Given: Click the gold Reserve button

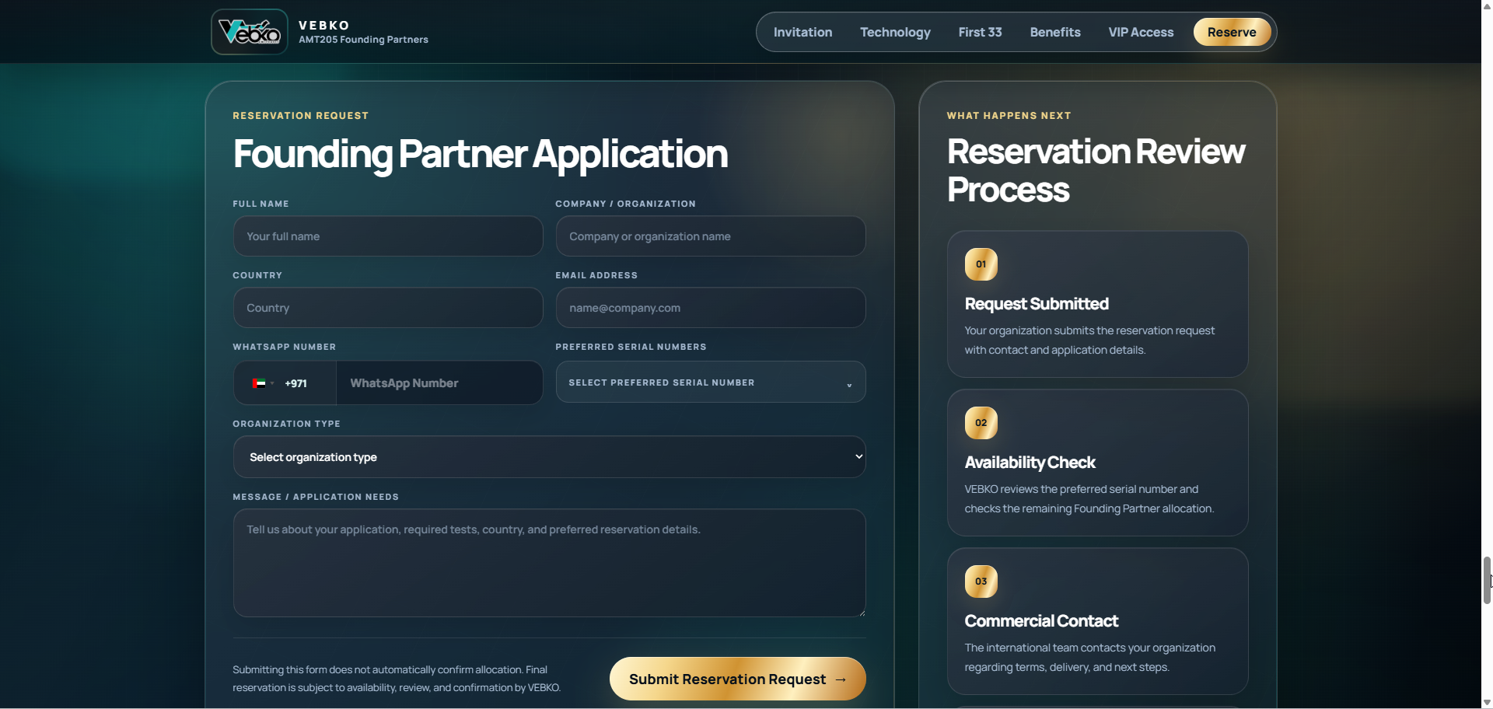Looking at the screenshot, I should (x=1232, y=32).
